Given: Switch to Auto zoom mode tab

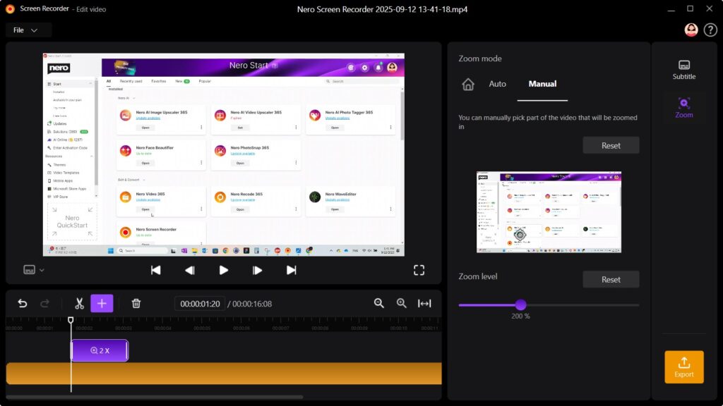Looking at the screenshot, I should click(x=498, y=84).
